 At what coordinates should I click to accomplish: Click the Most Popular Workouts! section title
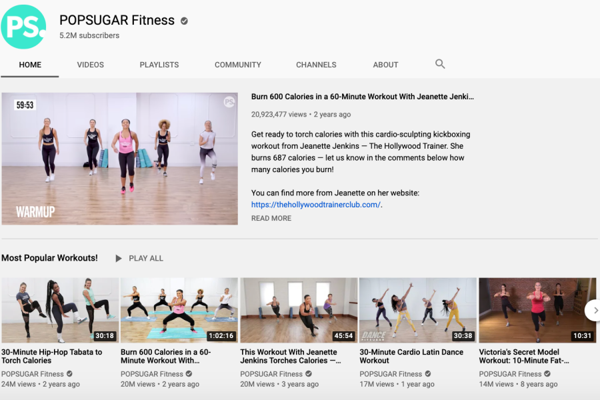tap(49, 258)
